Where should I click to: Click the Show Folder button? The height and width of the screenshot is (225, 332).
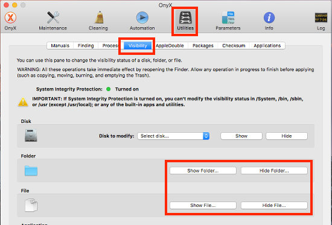pyautogui.click(x=203, y=171)
